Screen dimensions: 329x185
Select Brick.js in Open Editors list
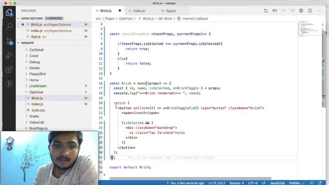point(53,25)
